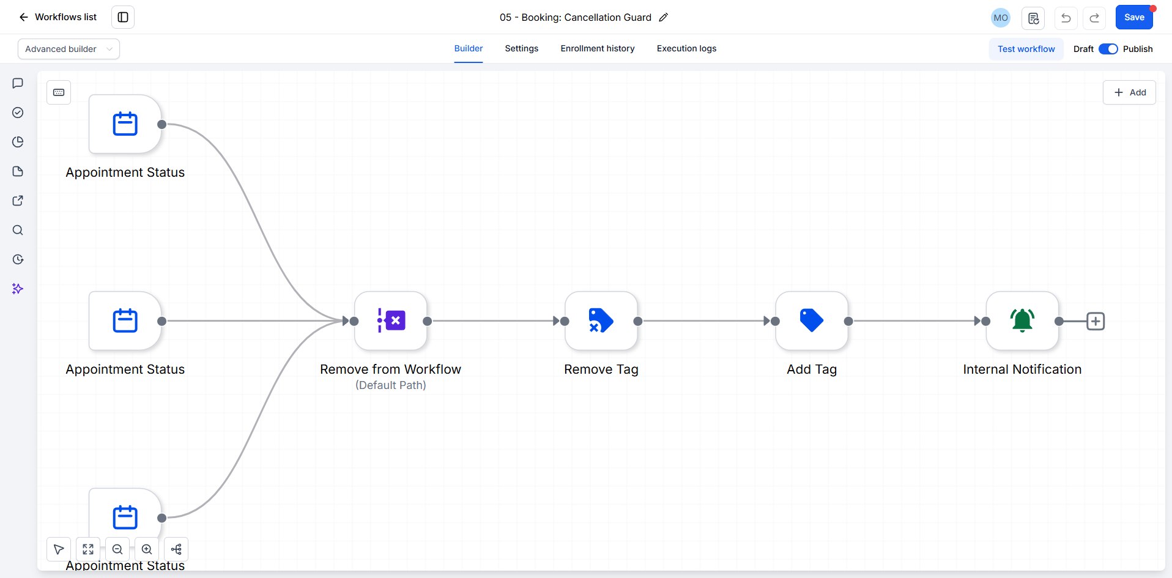Image resolution: width=1172 pixels, height=578 pixels.
Task: Redo the last change
Action: pyautogui.click(x=1094, y=18)
